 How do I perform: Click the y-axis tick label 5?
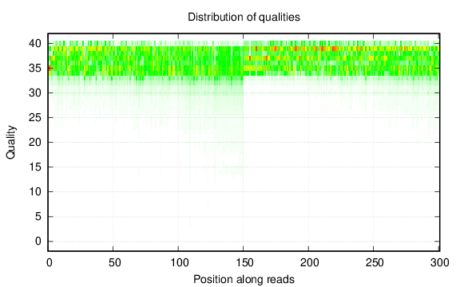coord(38,217)
